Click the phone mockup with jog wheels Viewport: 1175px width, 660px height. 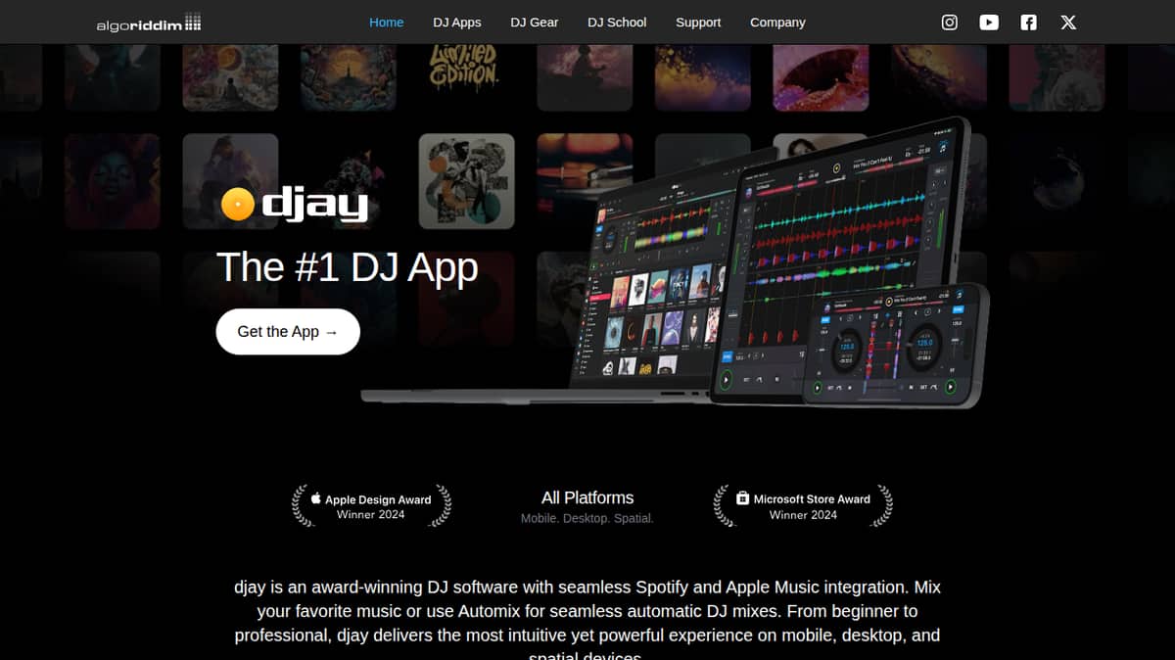click(896, 345)
